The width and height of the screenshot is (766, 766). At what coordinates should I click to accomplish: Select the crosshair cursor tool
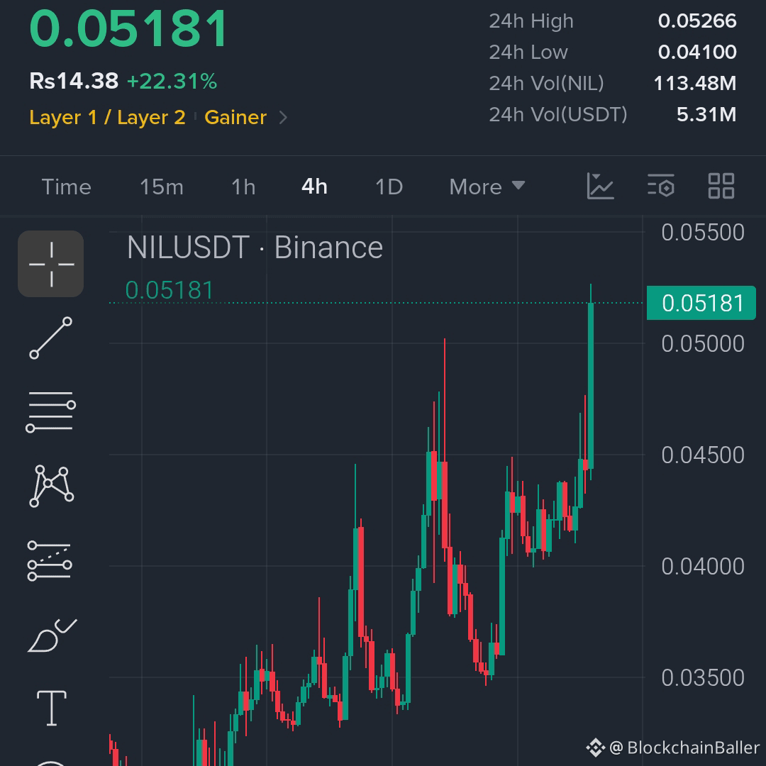tap(51, 264)
